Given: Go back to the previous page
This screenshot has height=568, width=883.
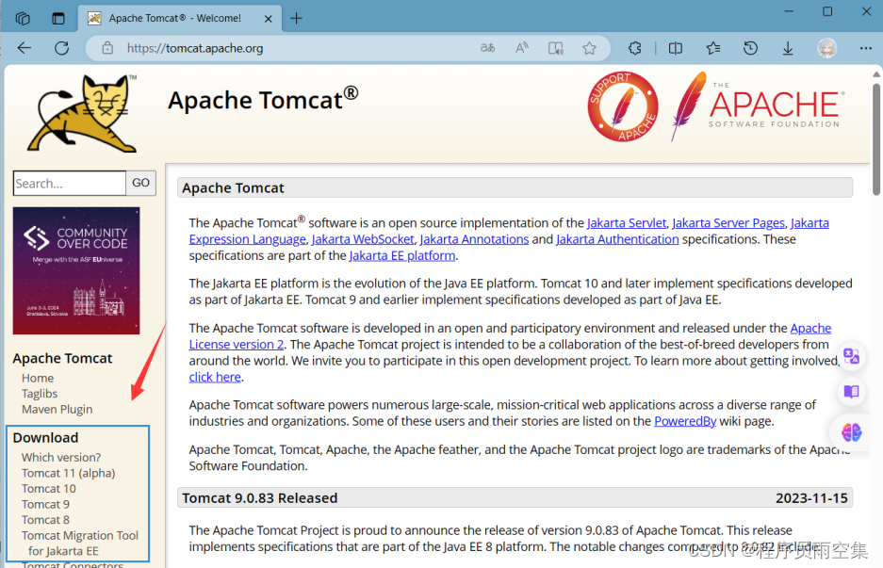Looking at the screenshot, I should click(25, 48).
